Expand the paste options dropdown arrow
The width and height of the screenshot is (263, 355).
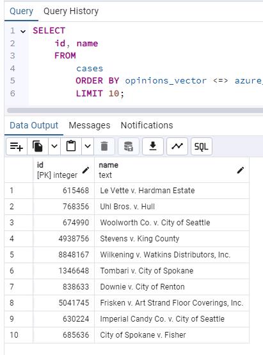coord(88,146)
